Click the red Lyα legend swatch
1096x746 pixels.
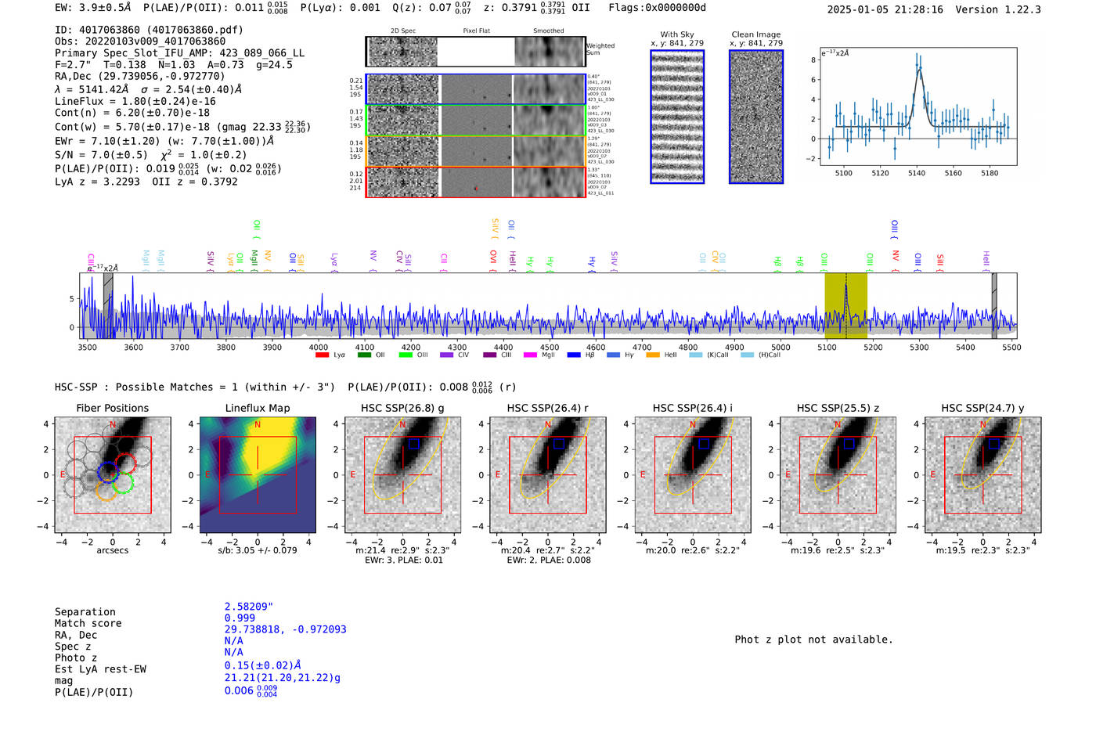pyautogui.click(x=322, y=355)
